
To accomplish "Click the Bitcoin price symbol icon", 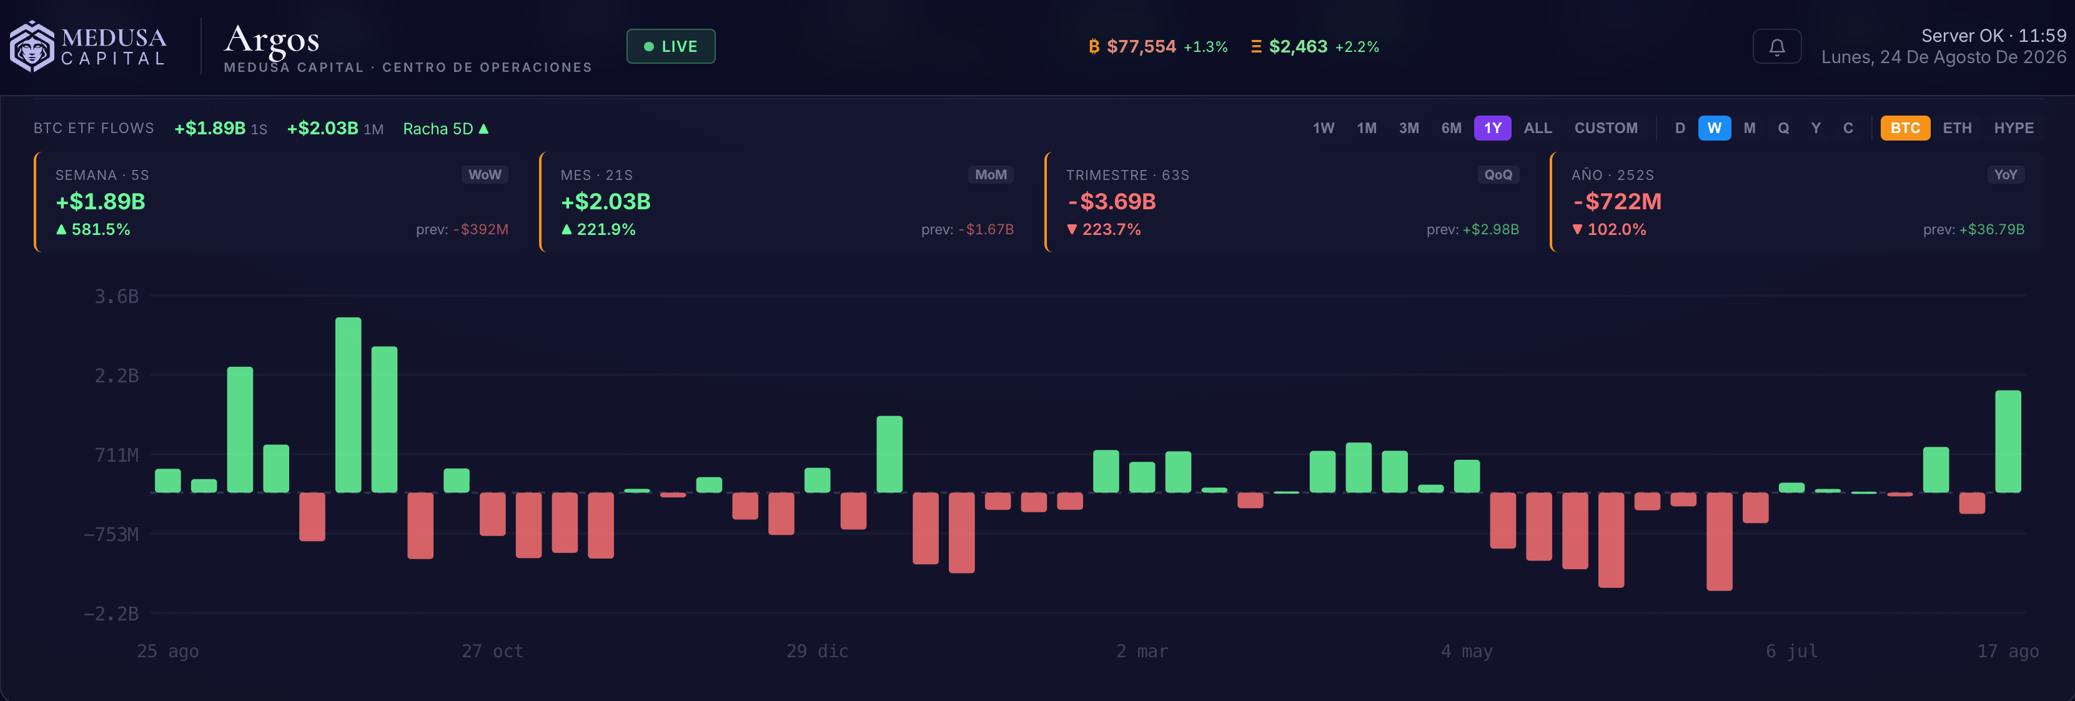I will tap(1093, 47).
